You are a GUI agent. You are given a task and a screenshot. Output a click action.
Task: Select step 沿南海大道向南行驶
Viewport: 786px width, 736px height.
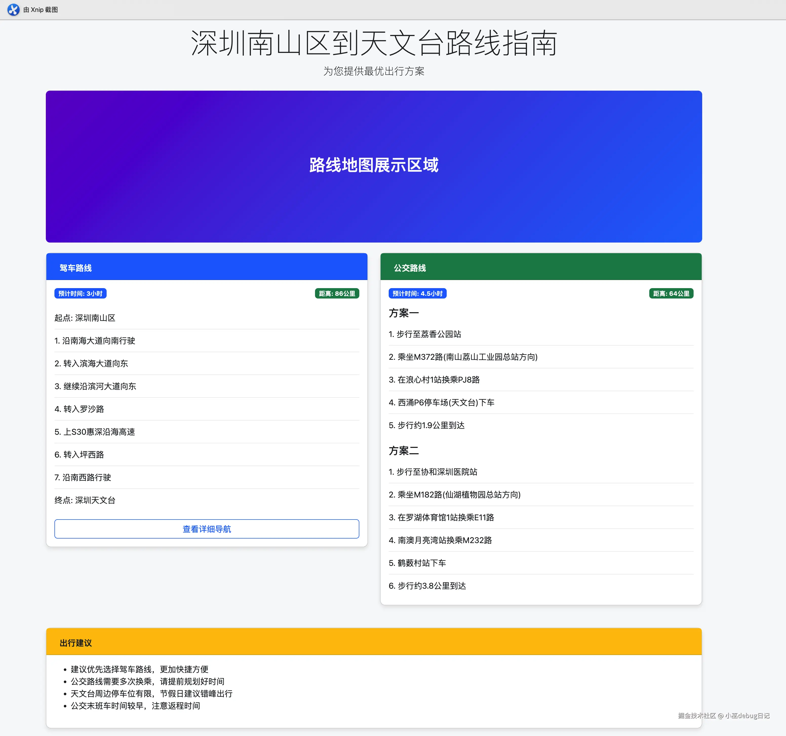coord(95,341)
